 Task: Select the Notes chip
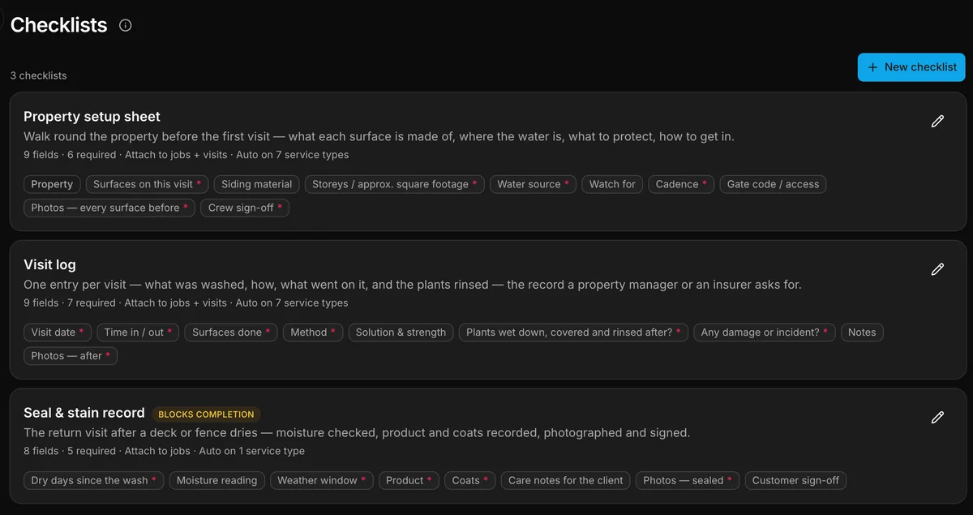coord(862,333)
